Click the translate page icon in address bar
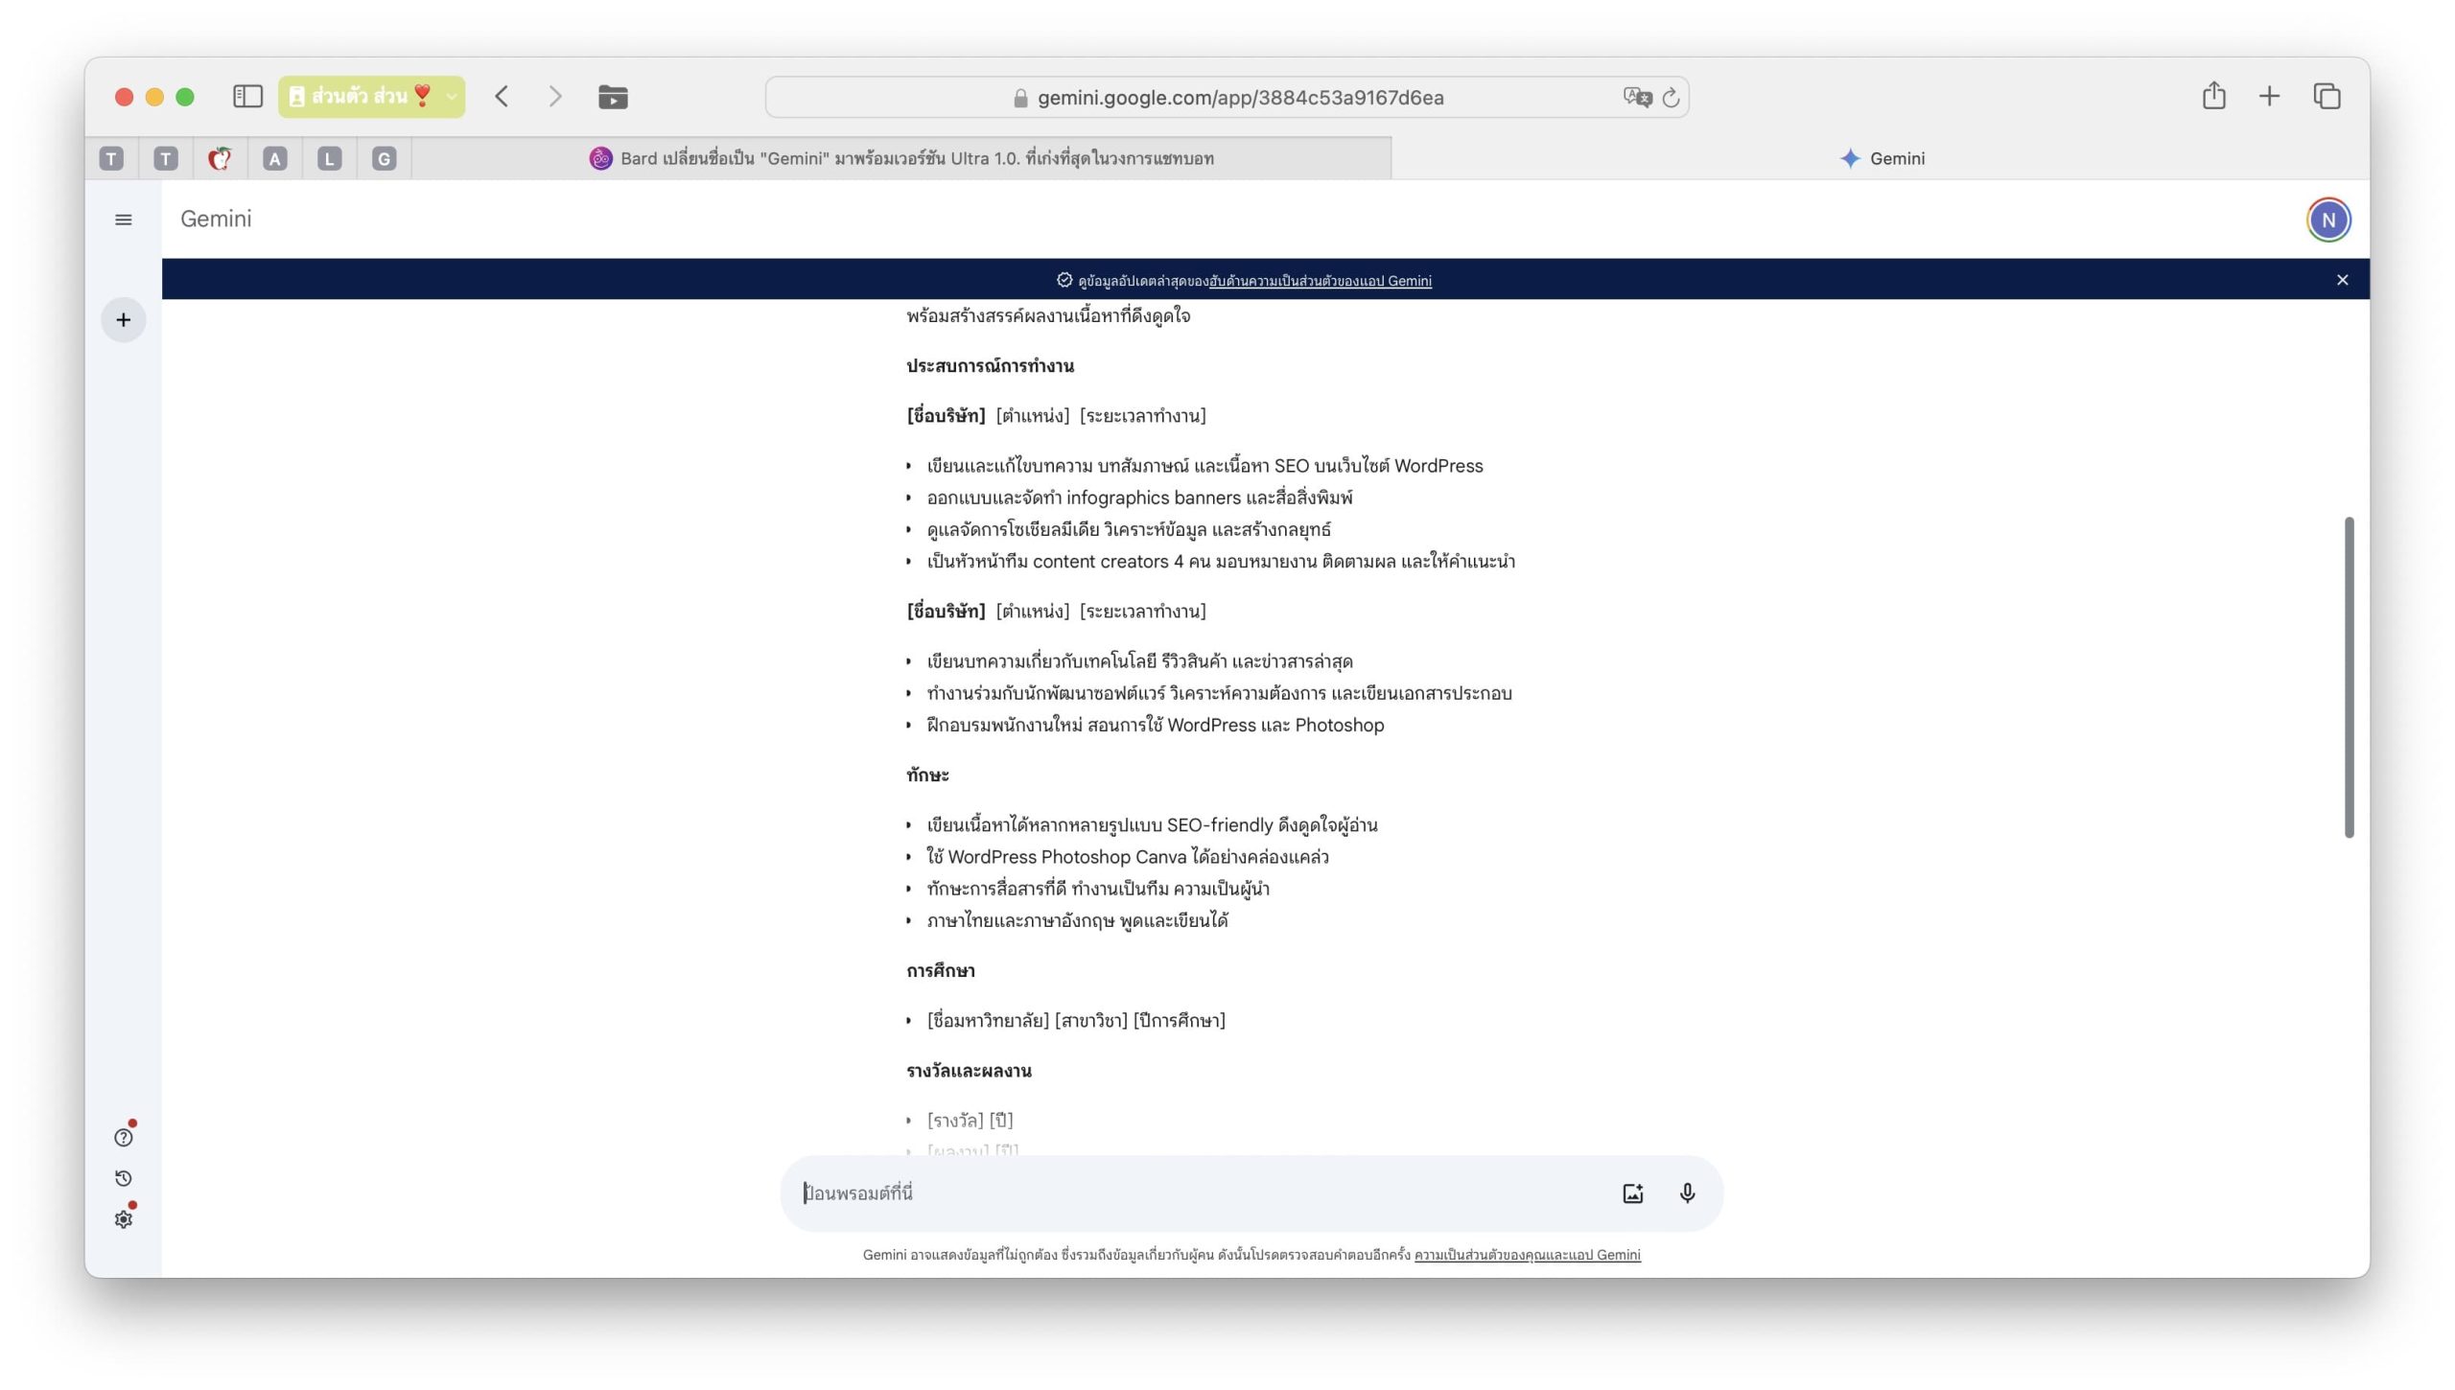 (1636, 97)
